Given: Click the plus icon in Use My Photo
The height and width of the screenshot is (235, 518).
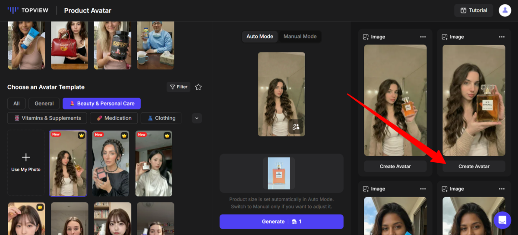Looking at the screenshot, I should point(26,157).
